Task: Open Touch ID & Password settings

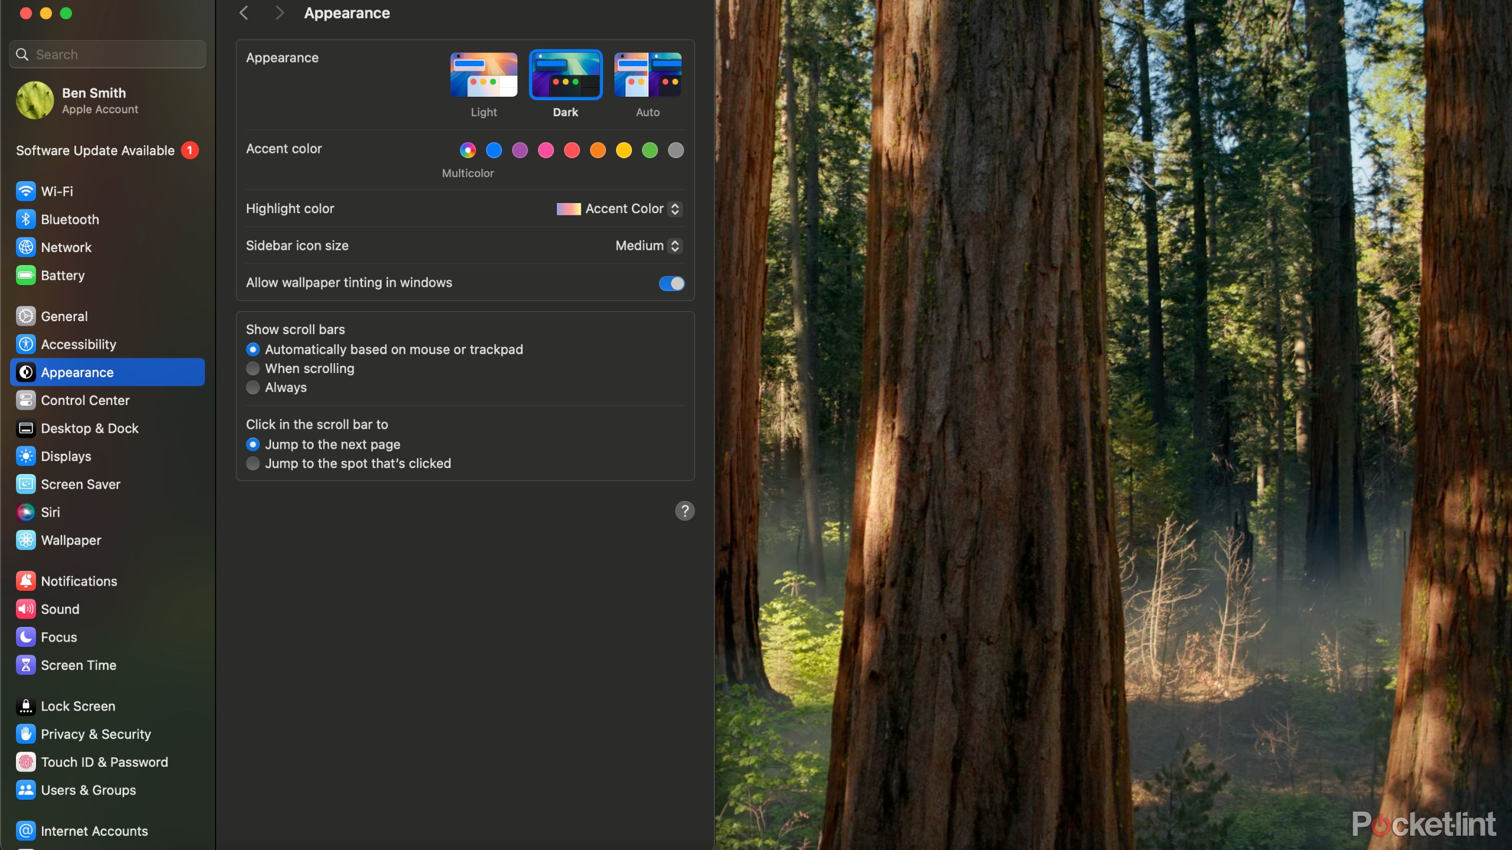Action: pyautogui.click(x=104, y=762)
